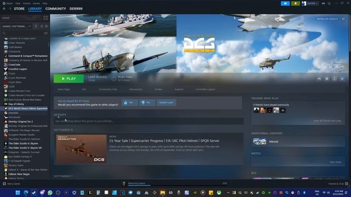Click the VR headset icon in title bar

(323, 3)
